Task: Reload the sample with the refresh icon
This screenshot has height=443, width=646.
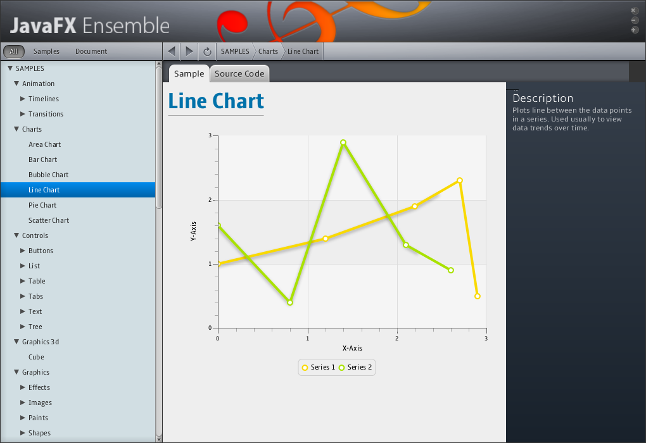Action: pos(207,51)
